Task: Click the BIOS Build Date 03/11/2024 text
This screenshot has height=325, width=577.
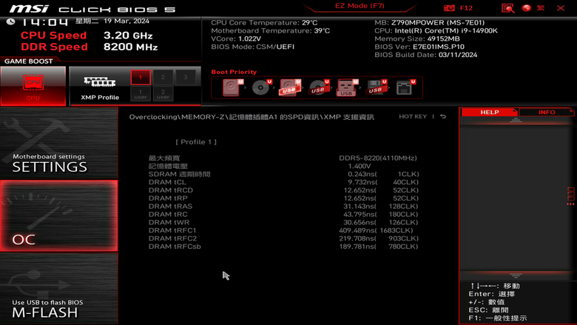Action: (426, 55)
